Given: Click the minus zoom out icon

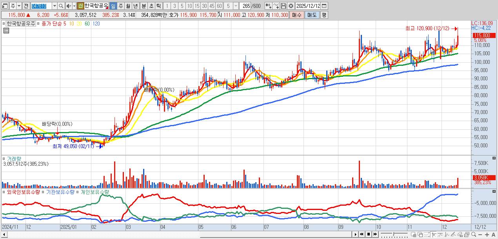Looking at the screenshot, I should point(480,235).
